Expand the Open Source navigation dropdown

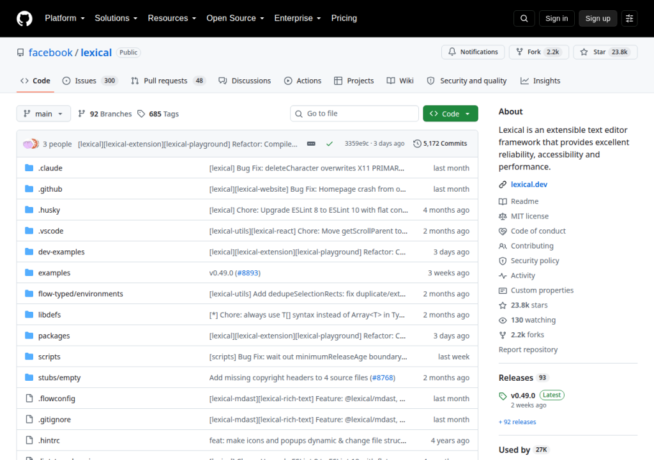tap(235, 19)
